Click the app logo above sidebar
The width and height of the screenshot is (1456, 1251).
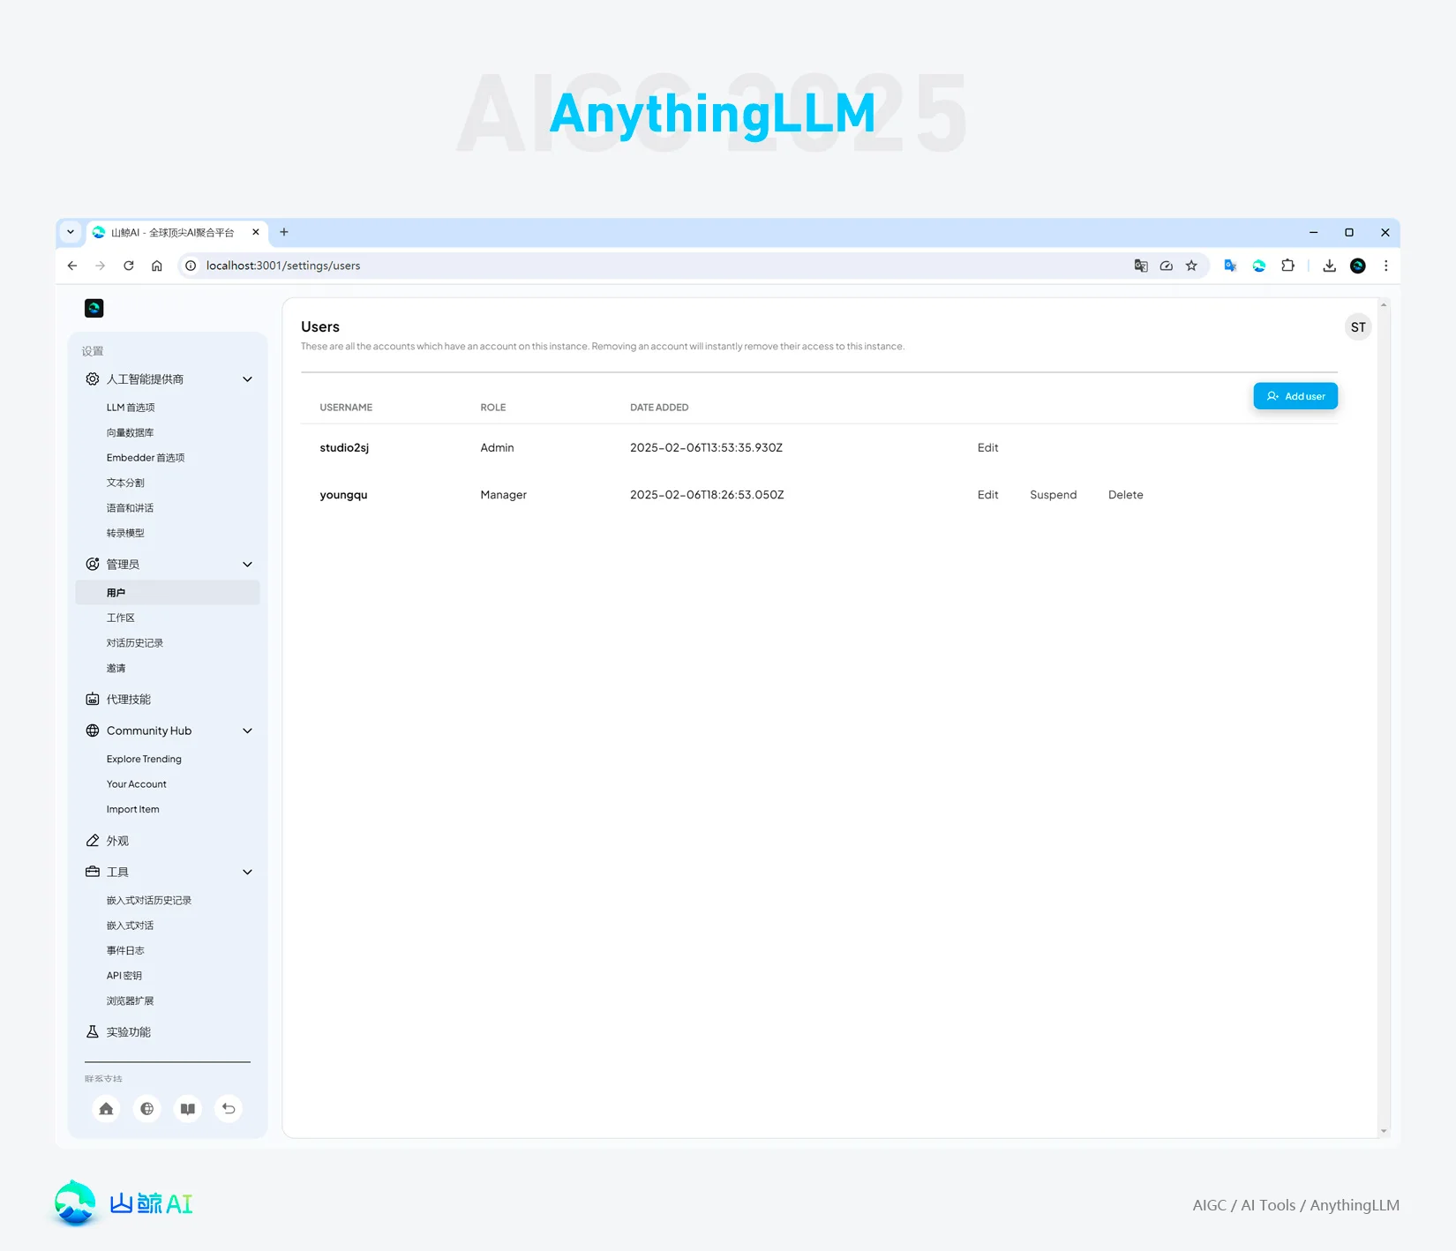pyautogui.click(x=94, y=308)
